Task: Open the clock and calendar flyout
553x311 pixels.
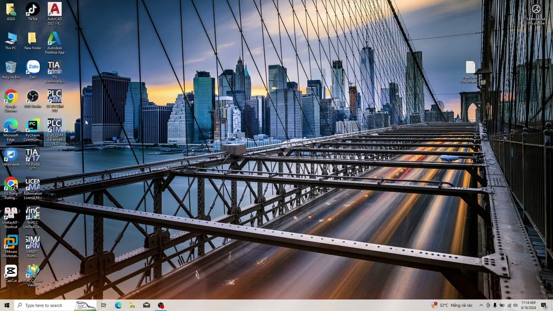Action: click(528, 305)
